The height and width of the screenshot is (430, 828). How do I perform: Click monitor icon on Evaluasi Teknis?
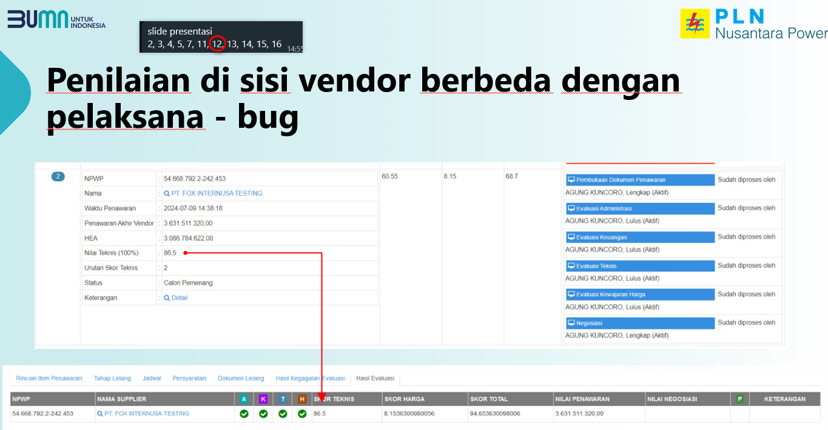(571, 266)
